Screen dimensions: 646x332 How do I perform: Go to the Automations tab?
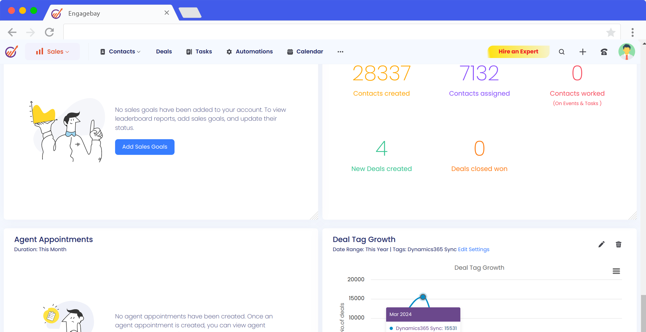[250, 52]
